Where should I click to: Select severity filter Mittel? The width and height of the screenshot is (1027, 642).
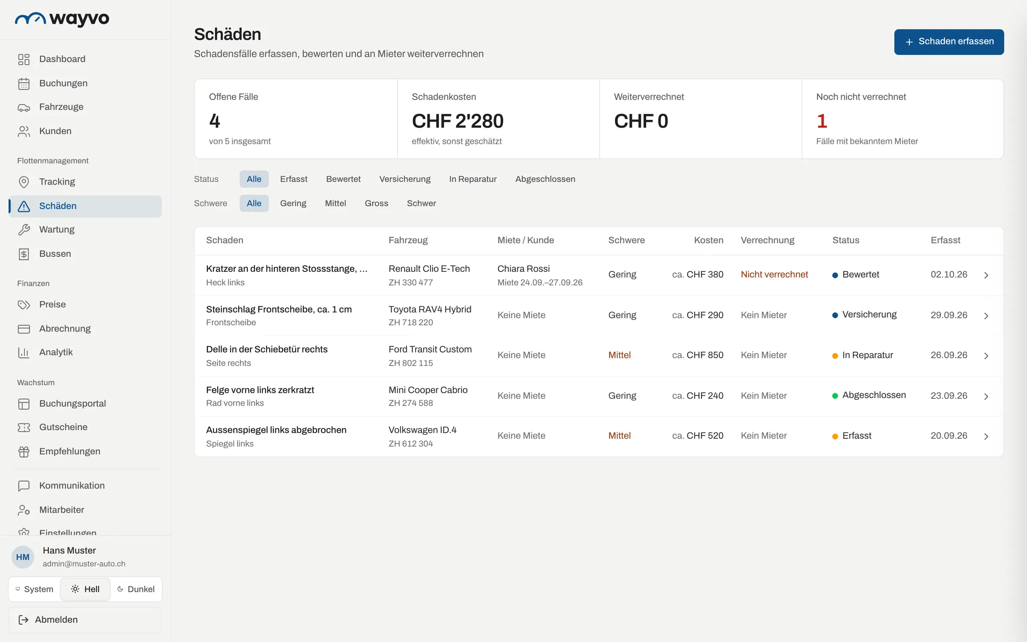pos(335,203)
